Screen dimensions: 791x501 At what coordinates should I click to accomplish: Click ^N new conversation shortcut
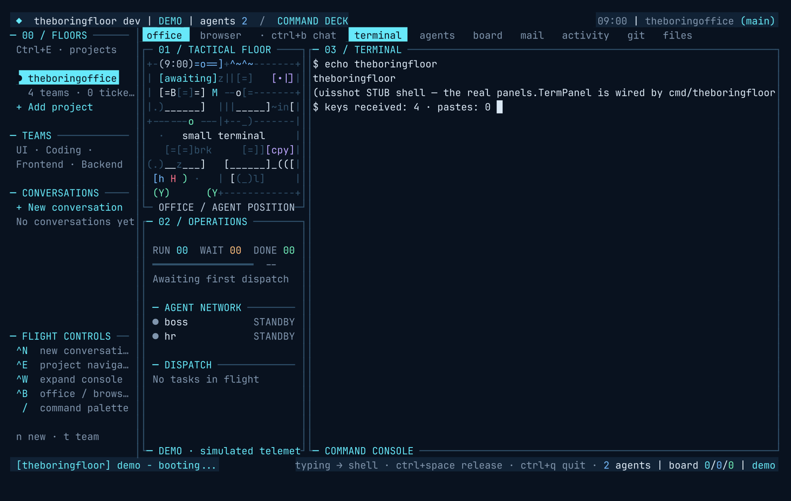coord(73,351)
